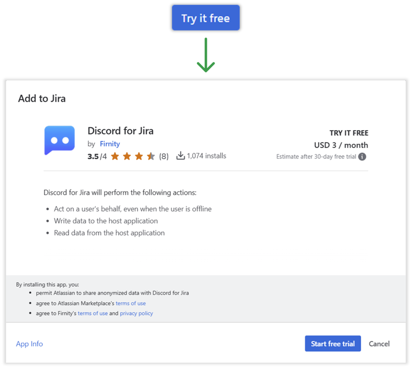Viewport: 412px width, 368px height.
Task: Open Atlassian Marketplace's terms of use
Action: [x=131, y=303]
